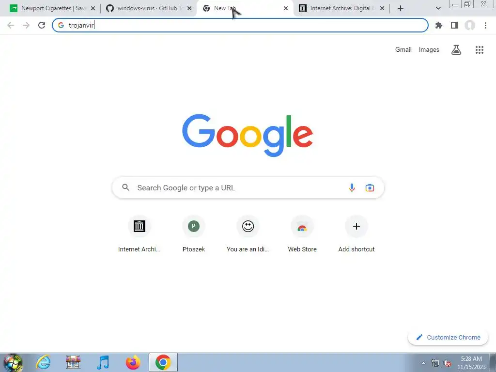The height and width of the screenshot is (372, 496).
Task: Open the Web Store shortcut
Action: click(302, 234)
